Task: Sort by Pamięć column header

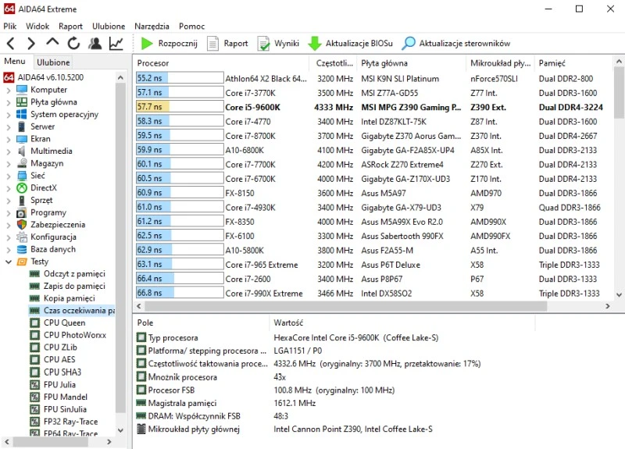Action: pyautogui.click(x=573, y=63)
